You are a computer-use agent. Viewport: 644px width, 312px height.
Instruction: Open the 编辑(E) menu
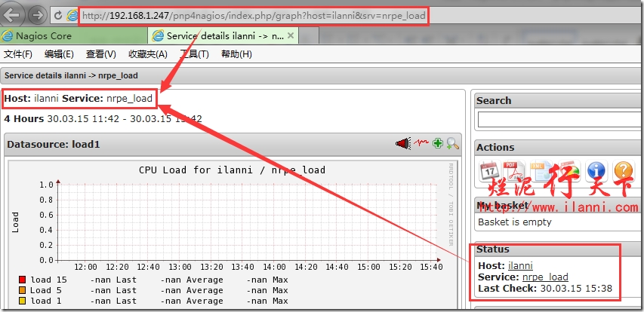[59, 54]
